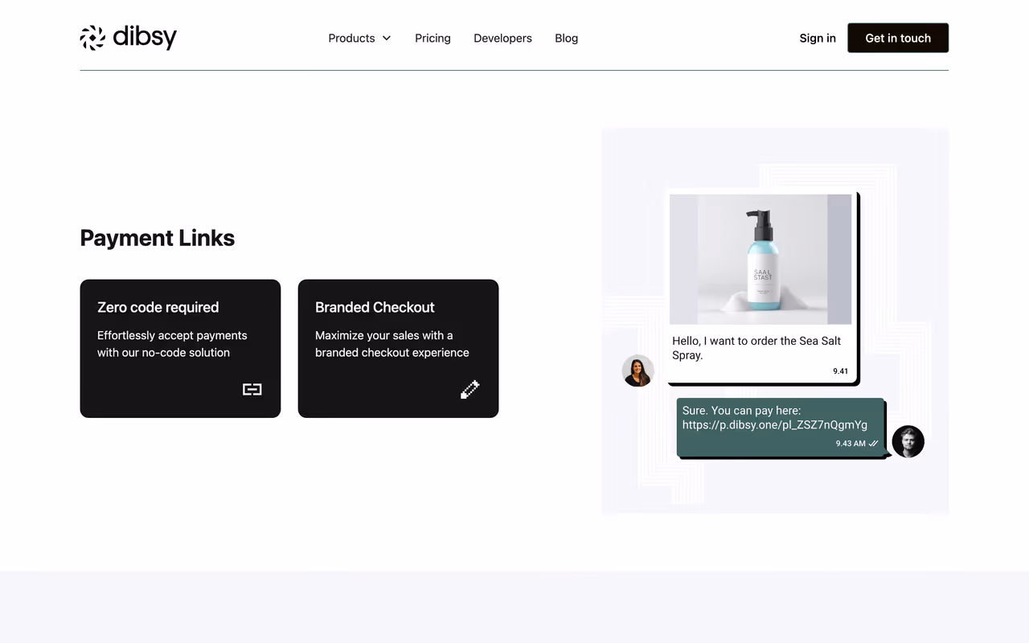Screen dimensions: 1029x643
Task: Click the customer's order message bubble
Action: [762, 287]
